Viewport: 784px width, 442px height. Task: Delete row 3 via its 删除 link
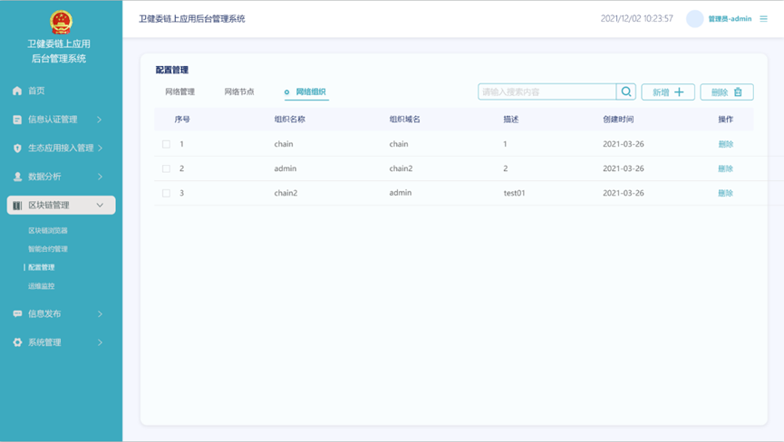725,193
